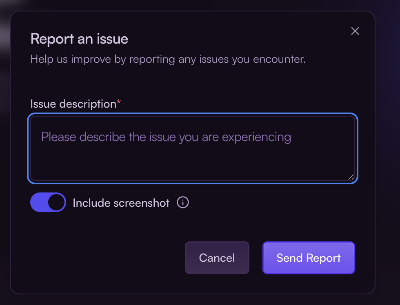Click the "Help us improve" subtitle text
Viewport: 400px width, 305px height.
point(168,60)
